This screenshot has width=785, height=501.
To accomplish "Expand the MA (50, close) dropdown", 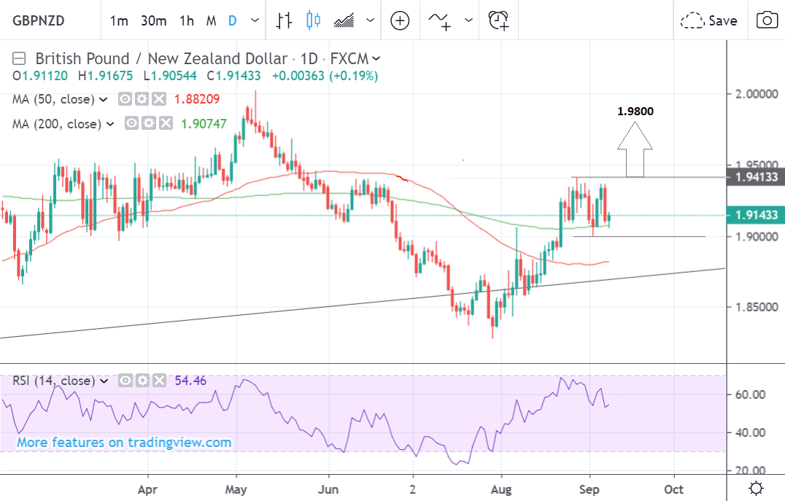I will click(x=104, y=100).
